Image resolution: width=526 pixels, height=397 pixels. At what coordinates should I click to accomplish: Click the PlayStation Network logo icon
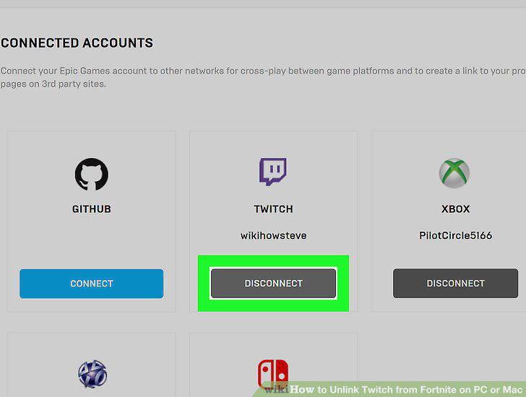92,374
